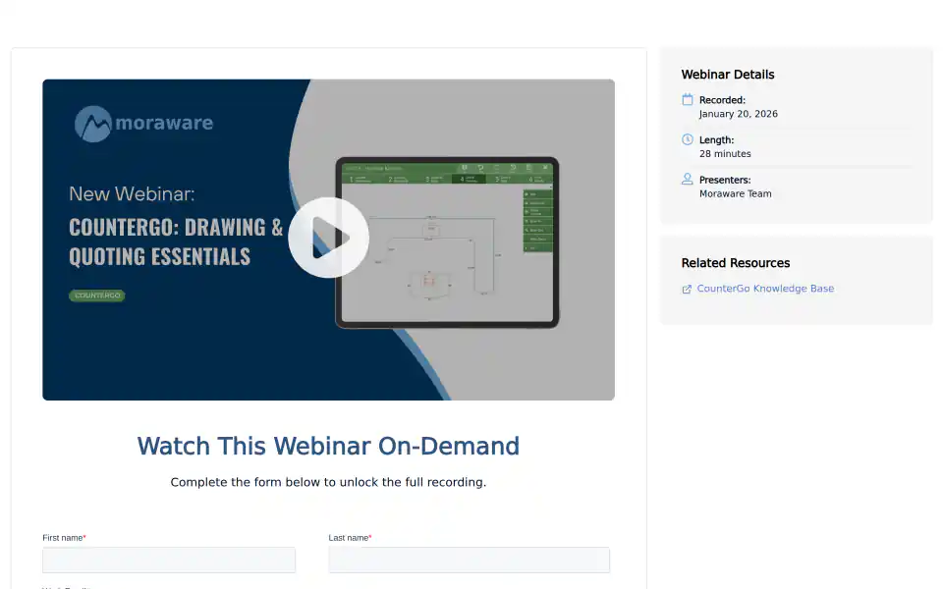
Task: Click the Moraware logo in video thumbnail
Action: click(143, 124)
